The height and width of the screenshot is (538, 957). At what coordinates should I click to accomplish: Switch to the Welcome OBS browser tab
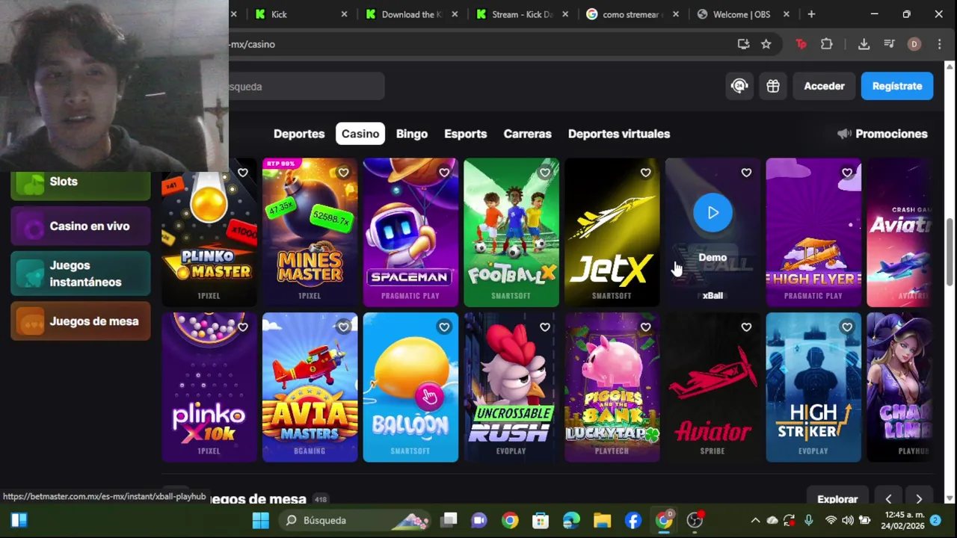tap(744, 14)
